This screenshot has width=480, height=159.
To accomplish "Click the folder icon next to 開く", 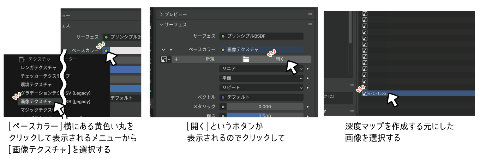I will point(246,59).
